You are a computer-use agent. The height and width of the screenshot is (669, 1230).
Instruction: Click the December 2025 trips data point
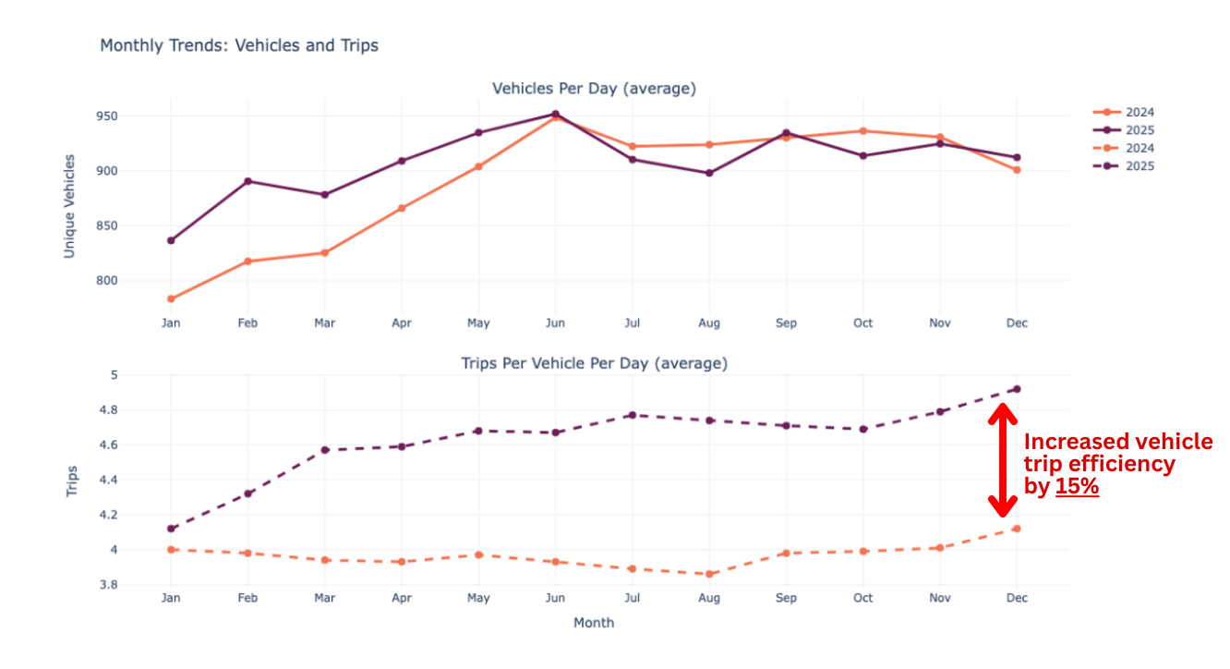pyautogui.click(x=1017, y=389)
